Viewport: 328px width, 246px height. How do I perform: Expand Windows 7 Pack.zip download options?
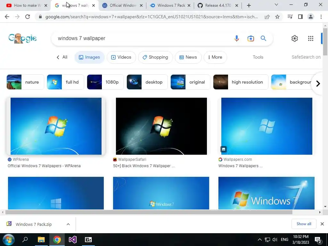tap(68, 224)
